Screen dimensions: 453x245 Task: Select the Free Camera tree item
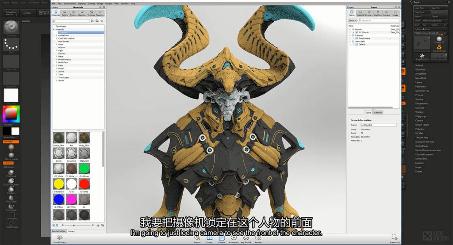365,38
